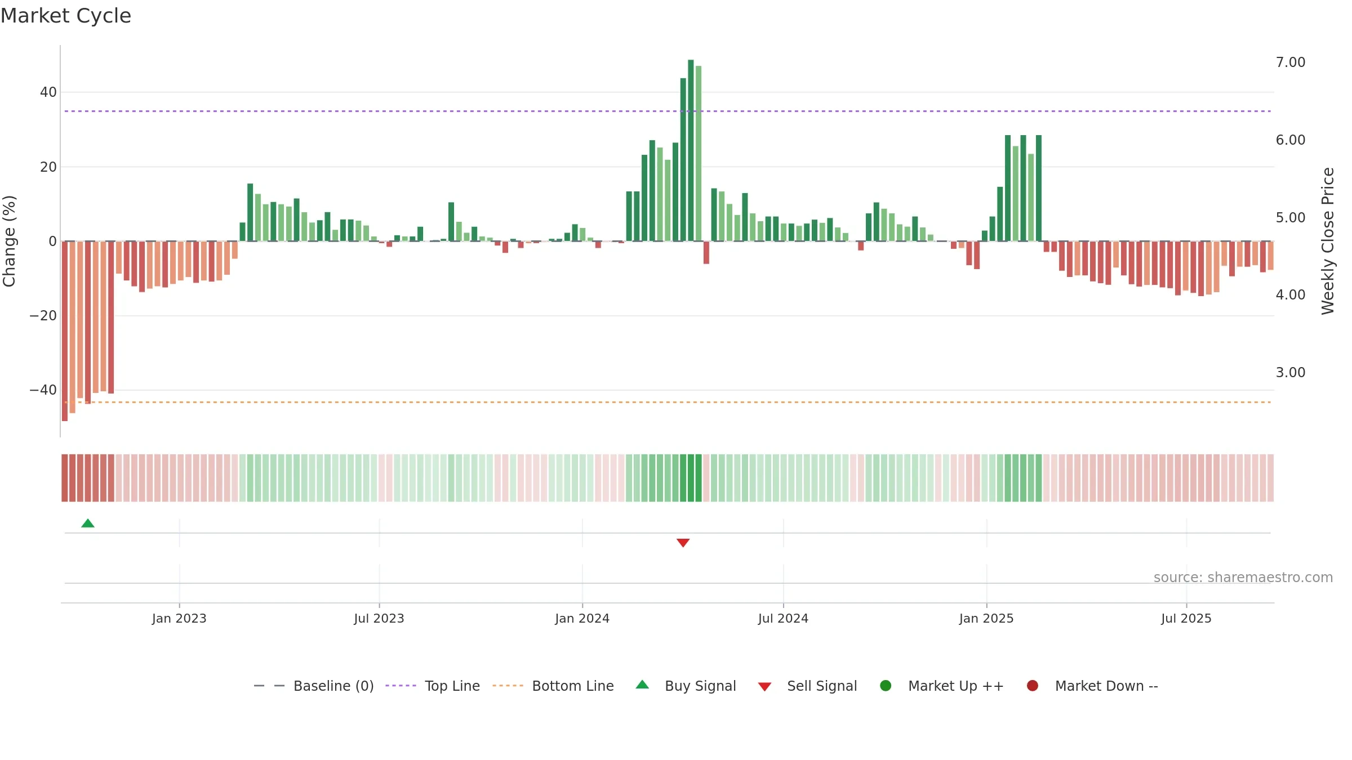Click the Change (%) axis title
The height and width of the screenshot is (760, 1352).
coord(9,241)
